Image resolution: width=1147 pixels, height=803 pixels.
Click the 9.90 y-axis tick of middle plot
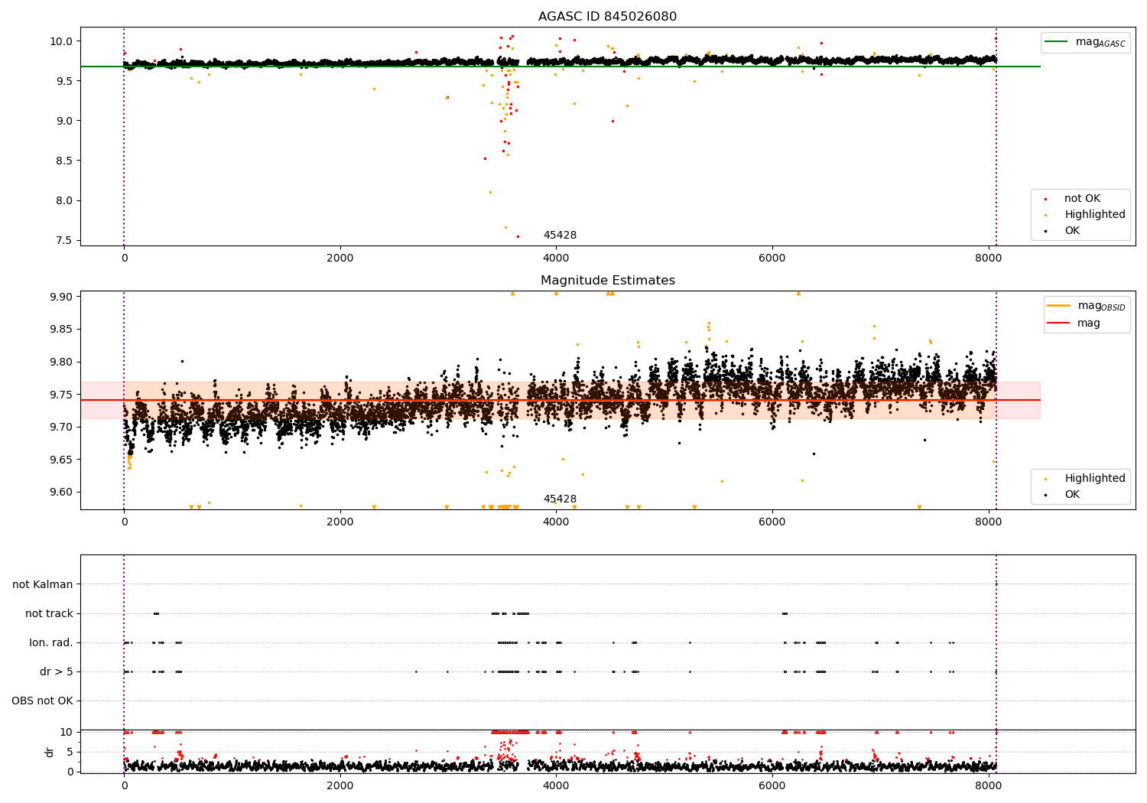(x=62, y=297)
